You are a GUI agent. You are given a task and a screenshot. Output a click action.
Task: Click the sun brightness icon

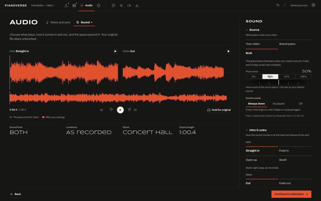tap(121, 5)
